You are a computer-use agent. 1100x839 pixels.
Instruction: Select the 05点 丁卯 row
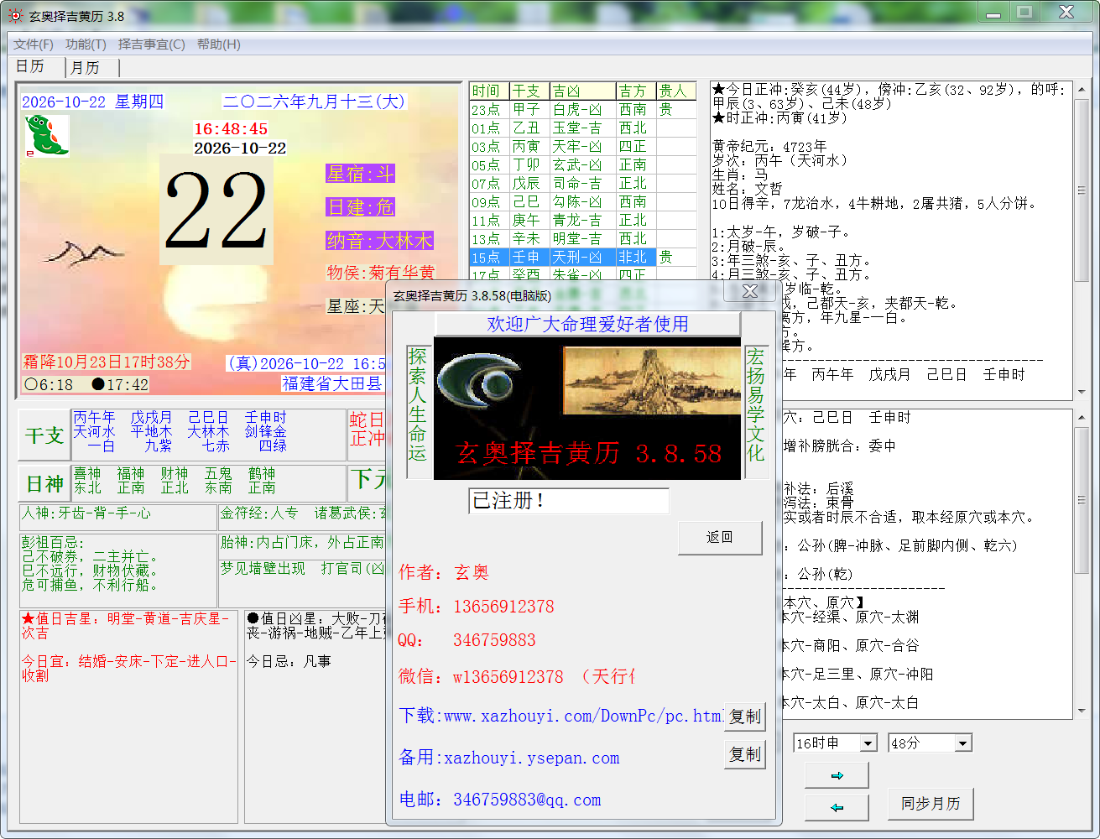583,165
